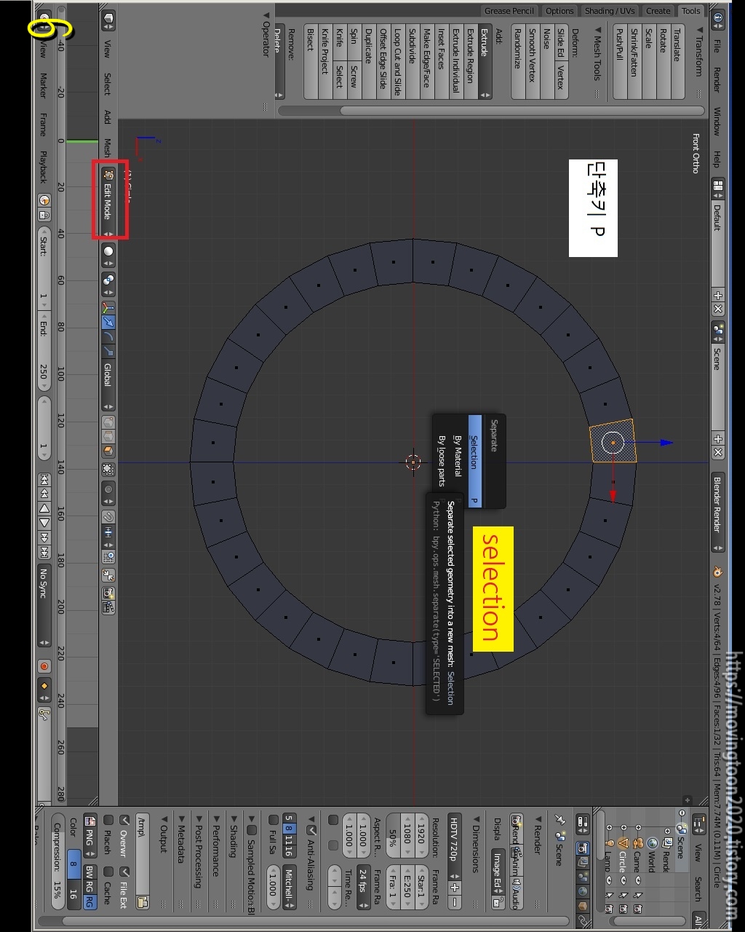Open the File menu
Viewport: 745px width, 932px height.
coord(717,45)
